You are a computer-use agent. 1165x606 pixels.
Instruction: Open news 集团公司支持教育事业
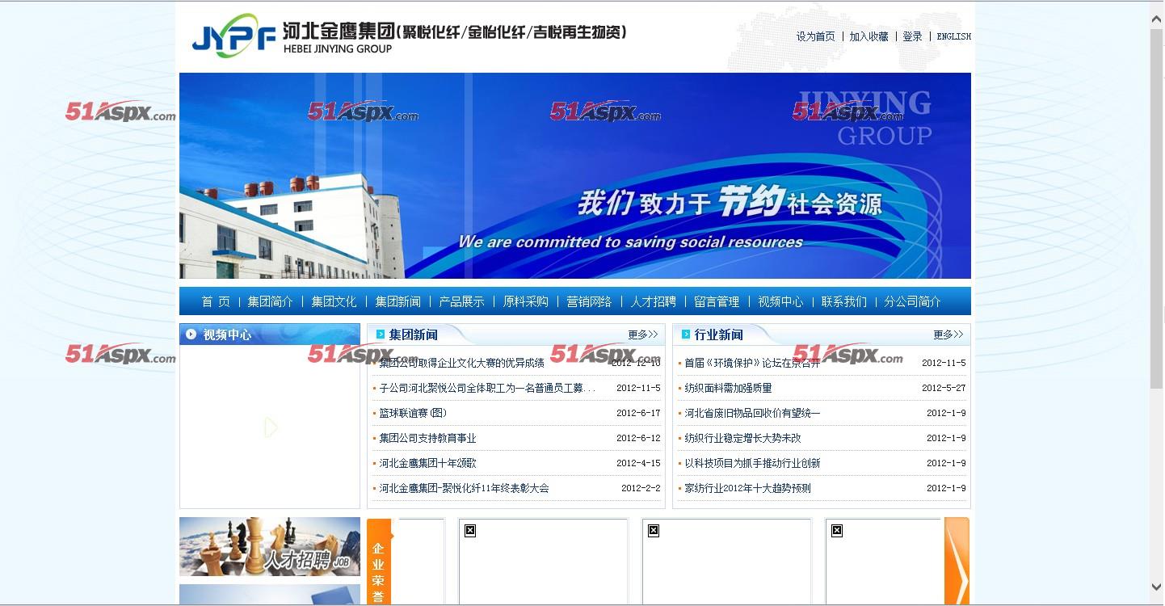click(x=427, y=438)
